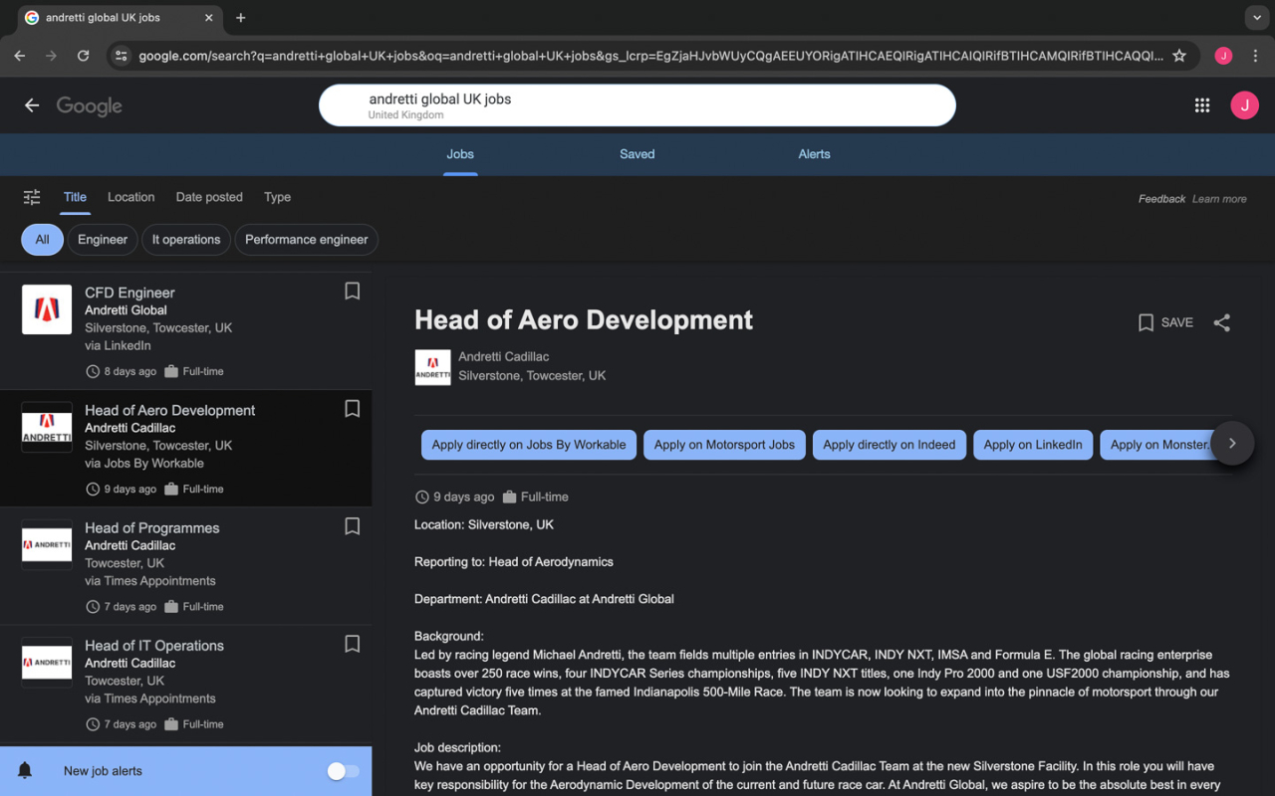This screenshot has height=796, width=1275.
Task: Click the Google apps grid icon
Action: 1202,105
